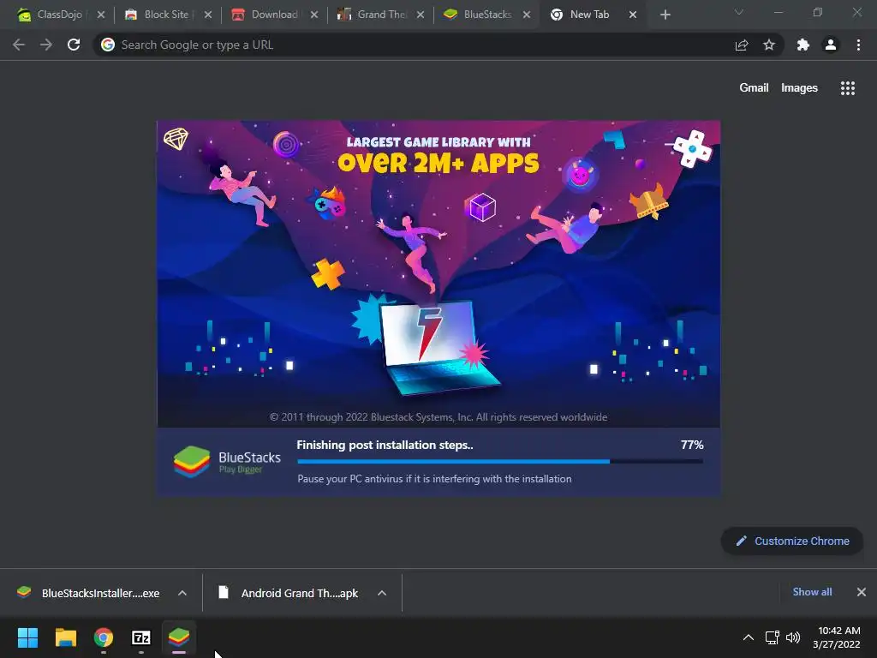Open File Explorer from the taskbar
This screenshot has height=658, width=877.
(x=65, y=637)
